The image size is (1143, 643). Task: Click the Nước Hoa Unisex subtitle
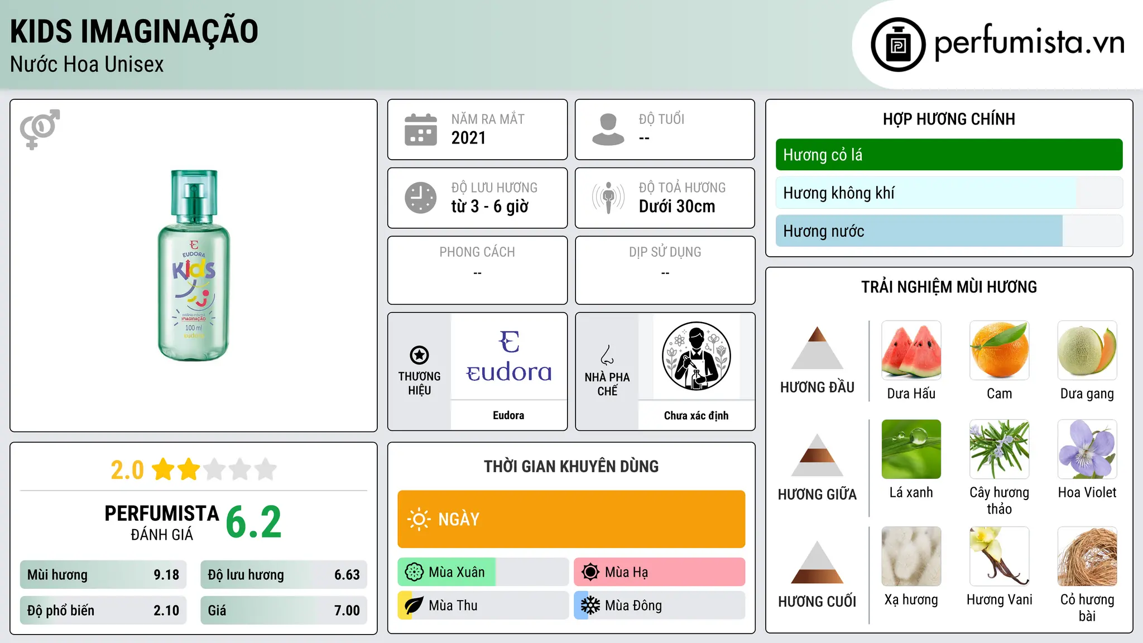pos(87,64)
